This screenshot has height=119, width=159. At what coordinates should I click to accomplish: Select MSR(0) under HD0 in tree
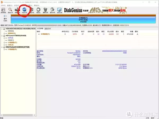click(x=11, y=31)
